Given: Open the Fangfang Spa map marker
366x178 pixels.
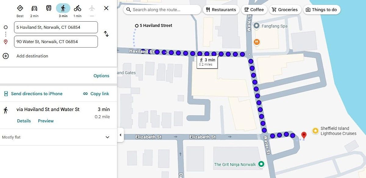Looking at the screenshot, I should 257,26.
